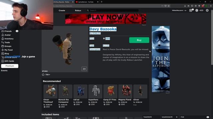Open the Ud'zal recommended item
The width and height of the screenshot is (213, 119).
click(80, 95)
